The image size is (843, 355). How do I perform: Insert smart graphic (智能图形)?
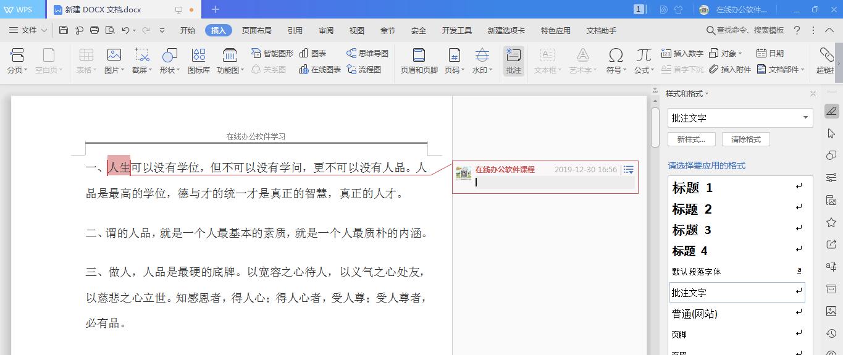click(272, 54)
